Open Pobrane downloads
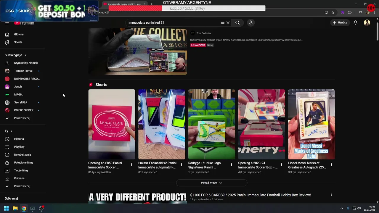 pyautogui.click(x=23, y=178)
